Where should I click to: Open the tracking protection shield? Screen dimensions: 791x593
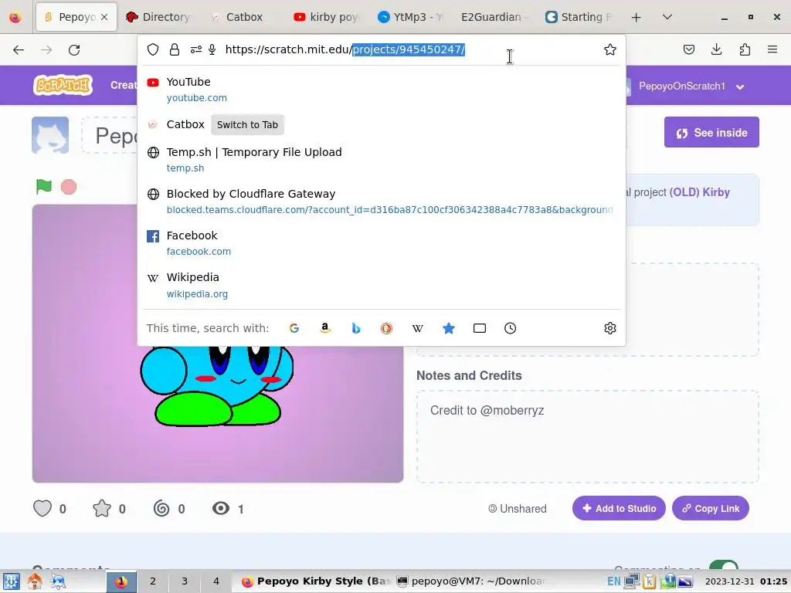click(153, 49)
